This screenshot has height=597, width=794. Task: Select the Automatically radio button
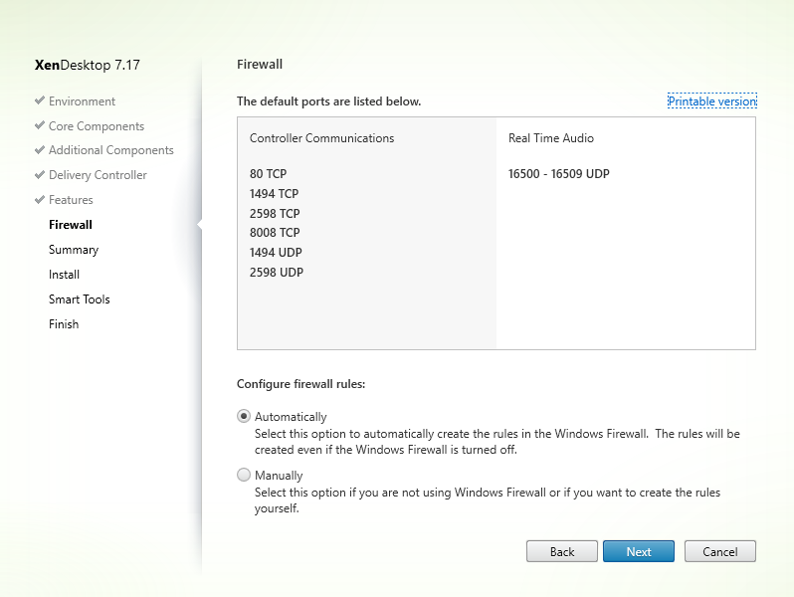[244, 416]
